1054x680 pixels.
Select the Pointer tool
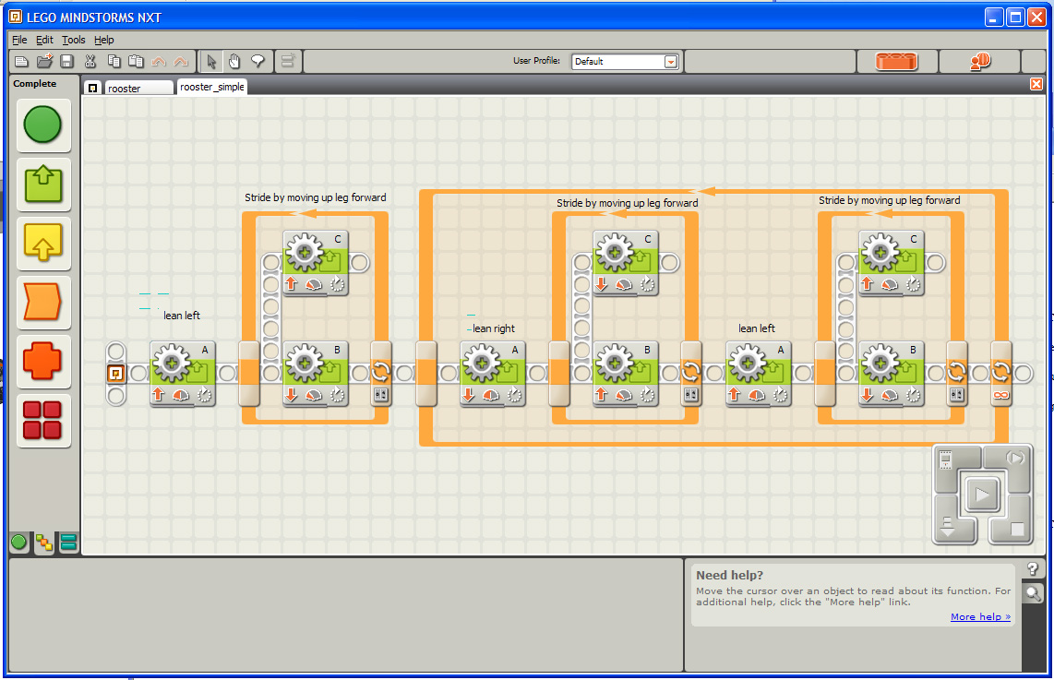tap(211, 61)
